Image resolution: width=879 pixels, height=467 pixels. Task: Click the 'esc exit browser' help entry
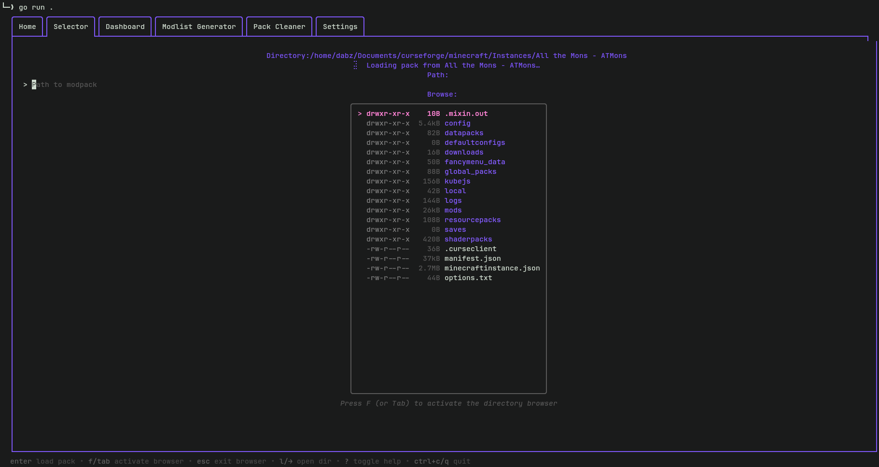click(231, 461)
